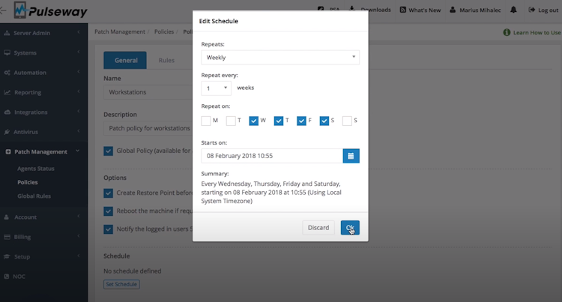The height and width of the screenshot is (302, 562).
Task: Click the back arrow at top left
Action: [x=3, y=10]
